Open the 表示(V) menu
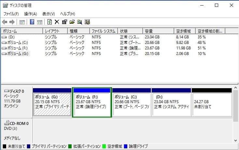The width and height of the screenshot is (239, 150). pos(49,14)
